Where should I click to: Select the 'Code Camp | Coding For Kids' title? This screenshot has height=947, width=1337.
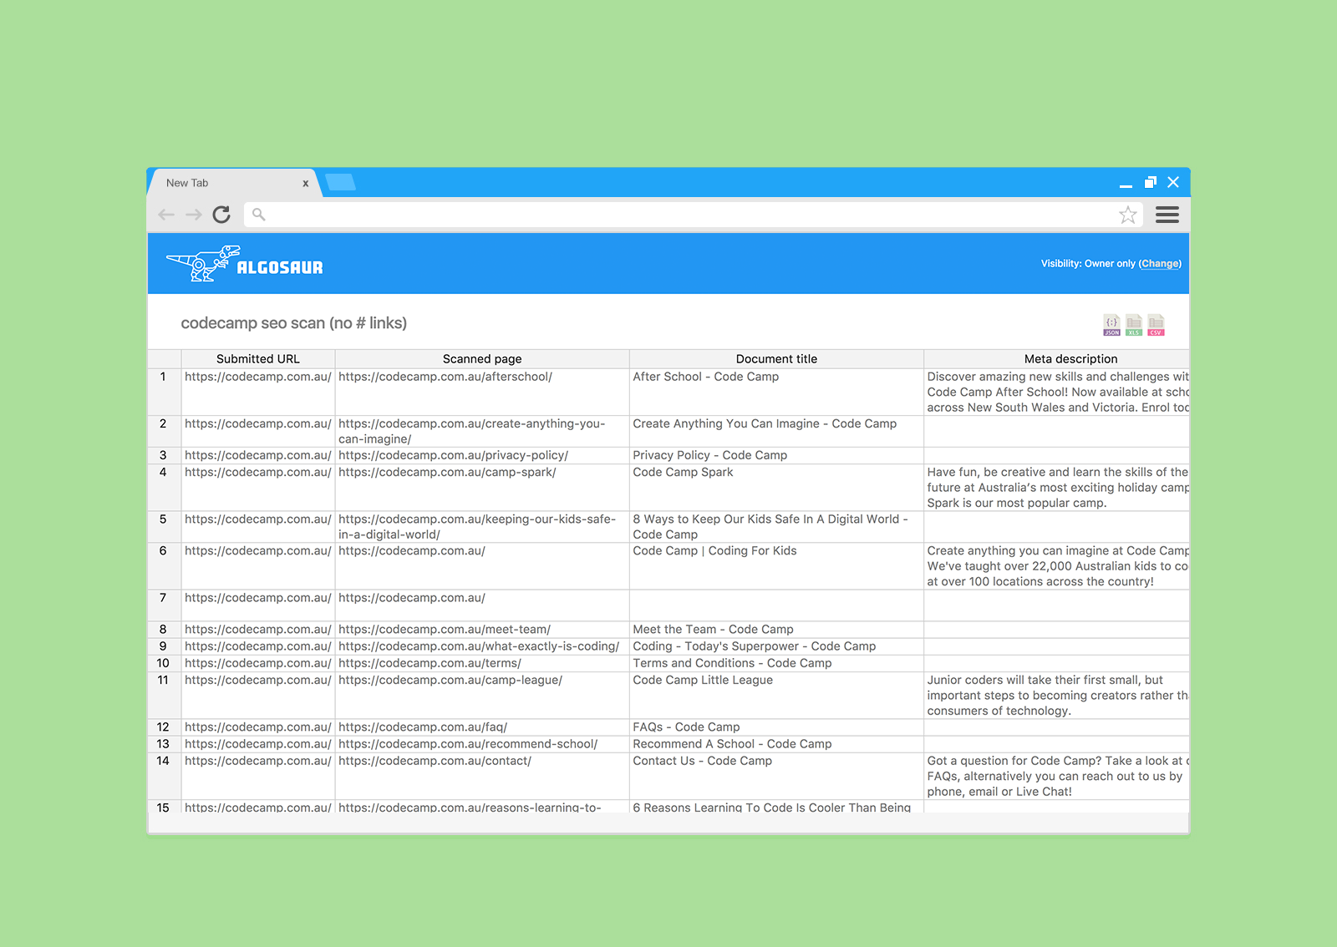coord(714,550)
